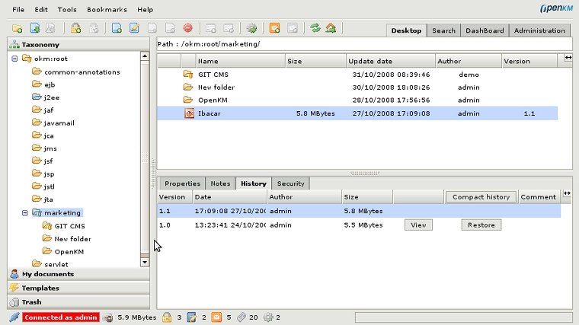Open the Bookmarks menu
This screenshot has width=579, height=325.
(107, 10)
